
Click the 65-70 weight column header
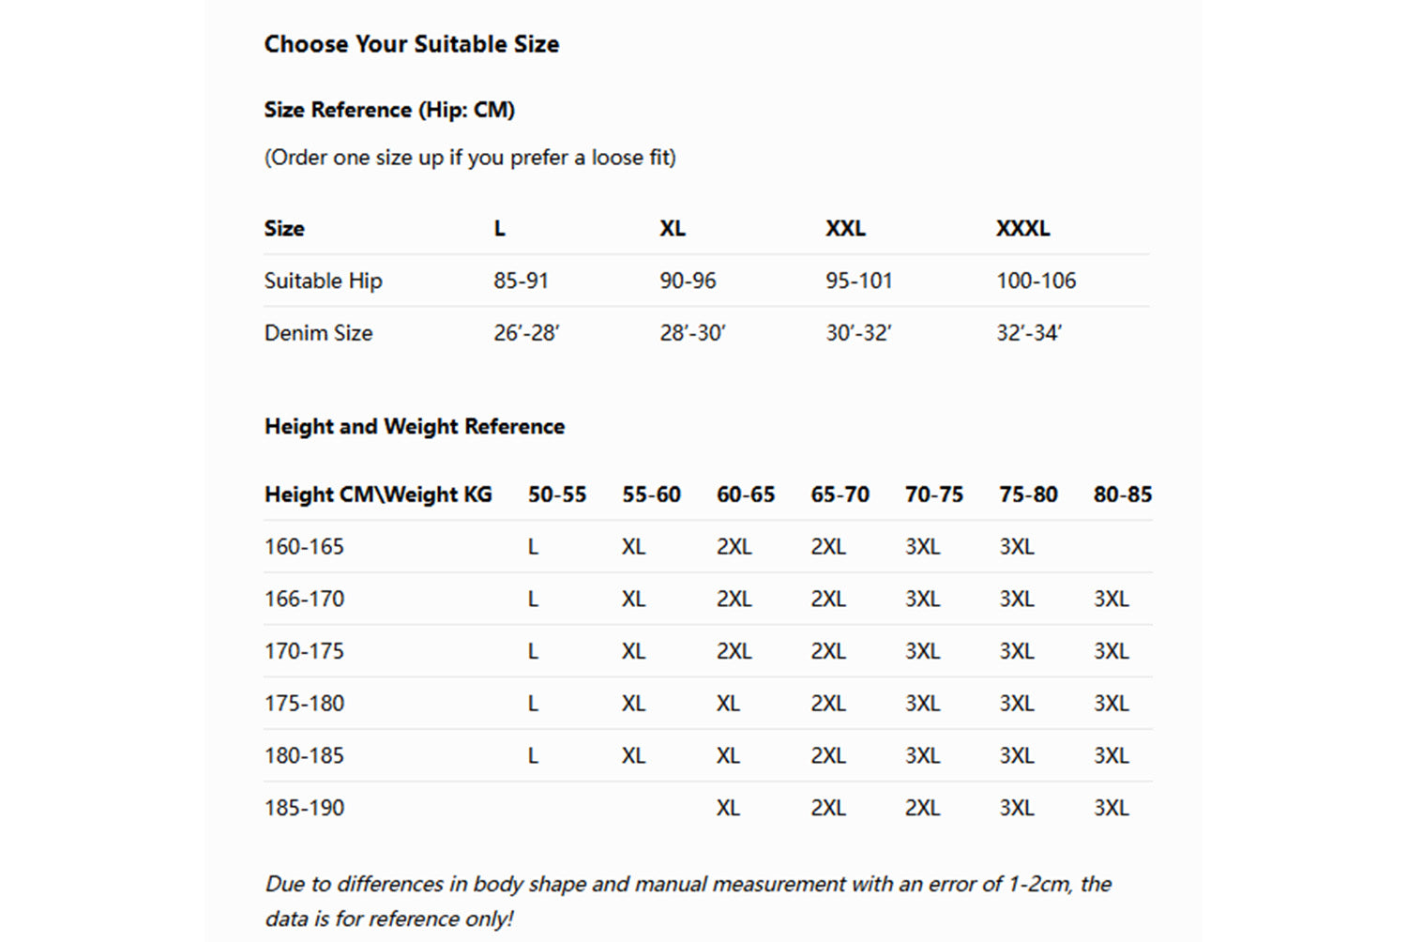[x=840, y=494]
